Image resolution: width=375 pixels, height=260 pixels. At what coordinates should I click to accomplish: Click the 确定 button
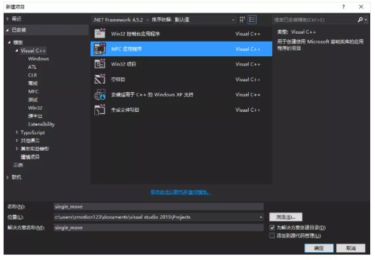coord(319,248)
